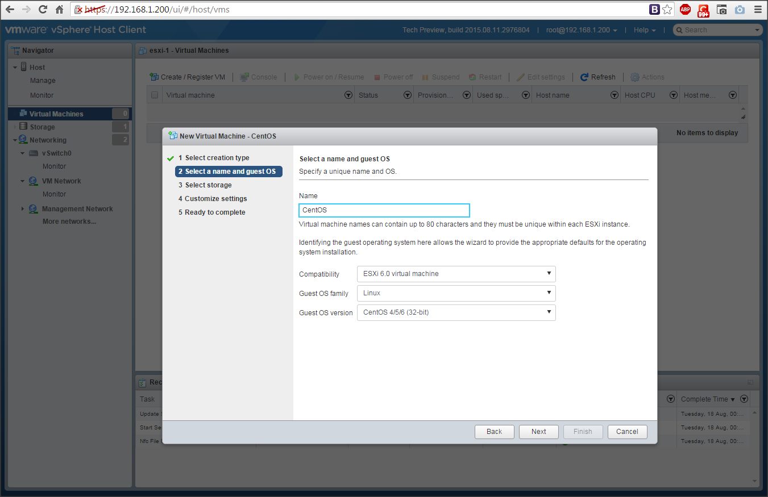Cancel the New Virtual Machine wizard
The height and width of the screenshot is (497, 768).
[x=627, y=432]
